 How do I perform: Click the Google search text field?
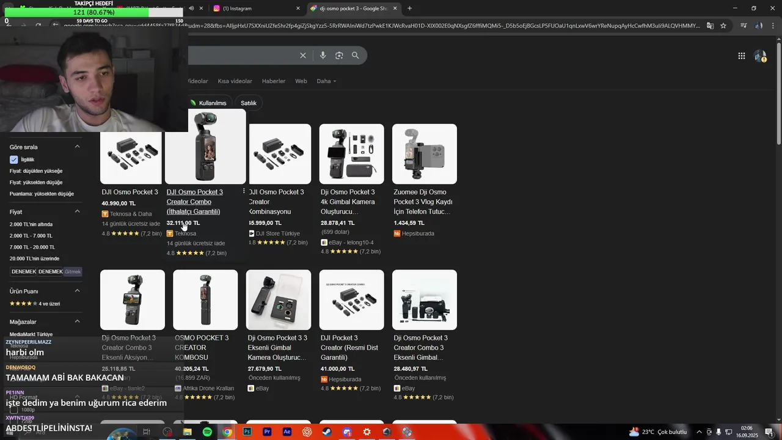241,56
